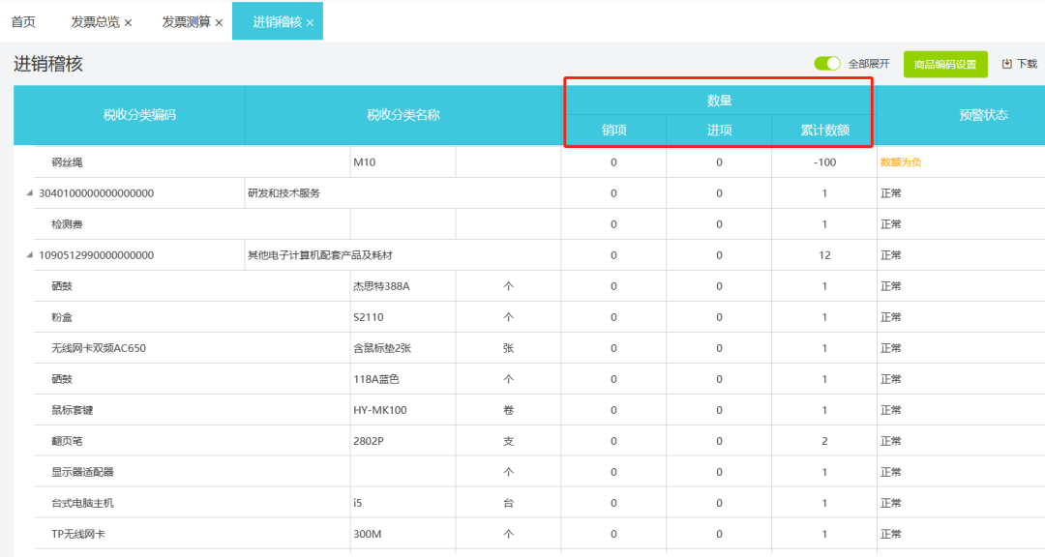Click the 数额为负 warning status
The width and height of the screenshot is (1045, 557).
[x=901, y=161]
